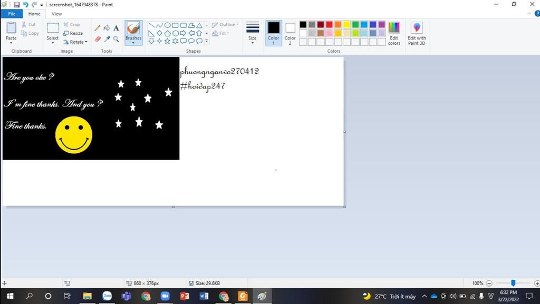The width and height of the screenshot is (540, 304).
Task: Choose the Hexagon shape
Action: point(175,33)
